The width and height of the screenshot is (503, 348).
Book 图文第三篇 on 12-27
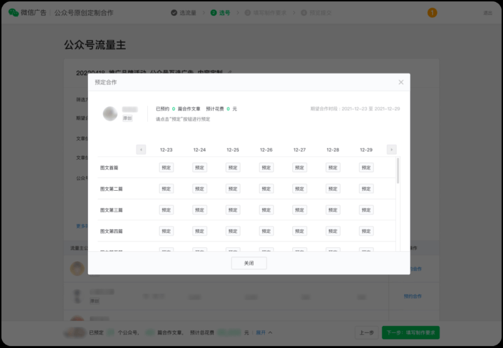300,210
